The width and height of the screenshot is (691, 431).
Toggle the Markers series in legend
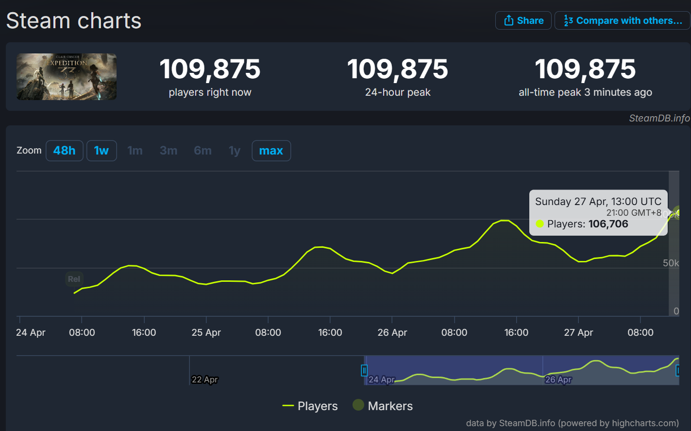click(383, 406)
